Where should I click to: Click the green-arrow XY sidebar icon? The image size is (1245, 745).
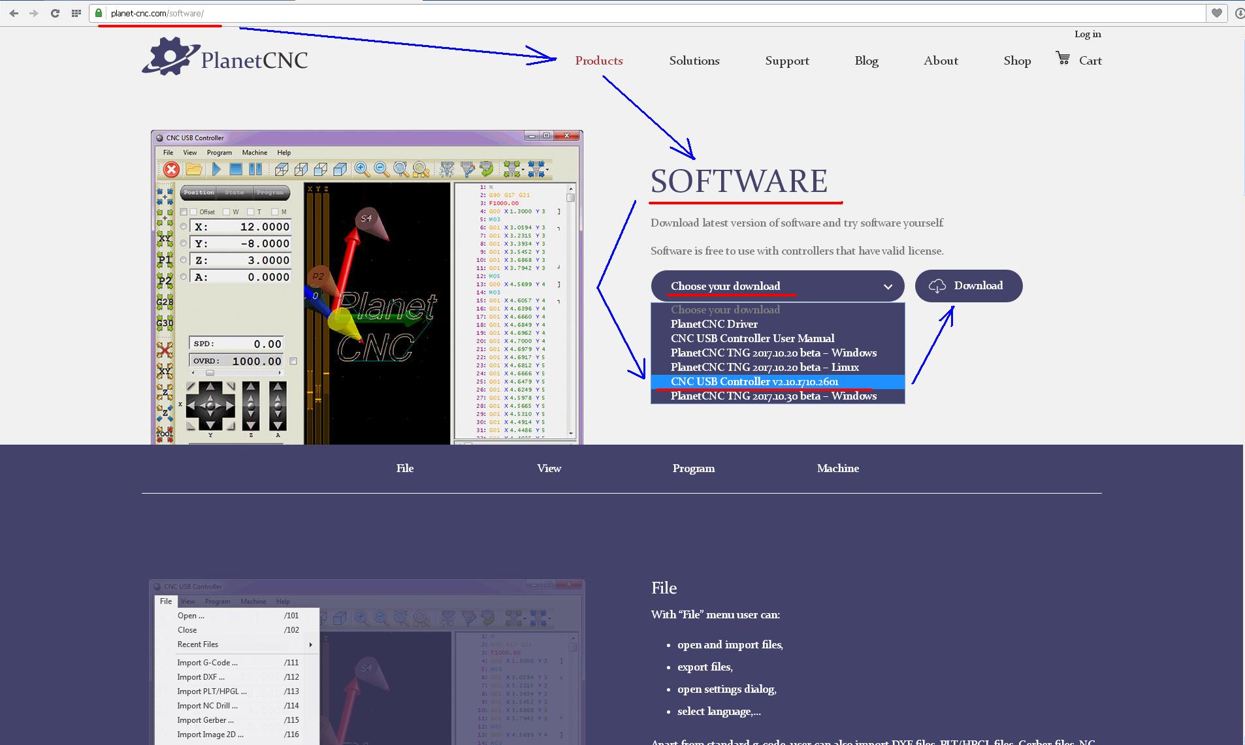point(165,239)
